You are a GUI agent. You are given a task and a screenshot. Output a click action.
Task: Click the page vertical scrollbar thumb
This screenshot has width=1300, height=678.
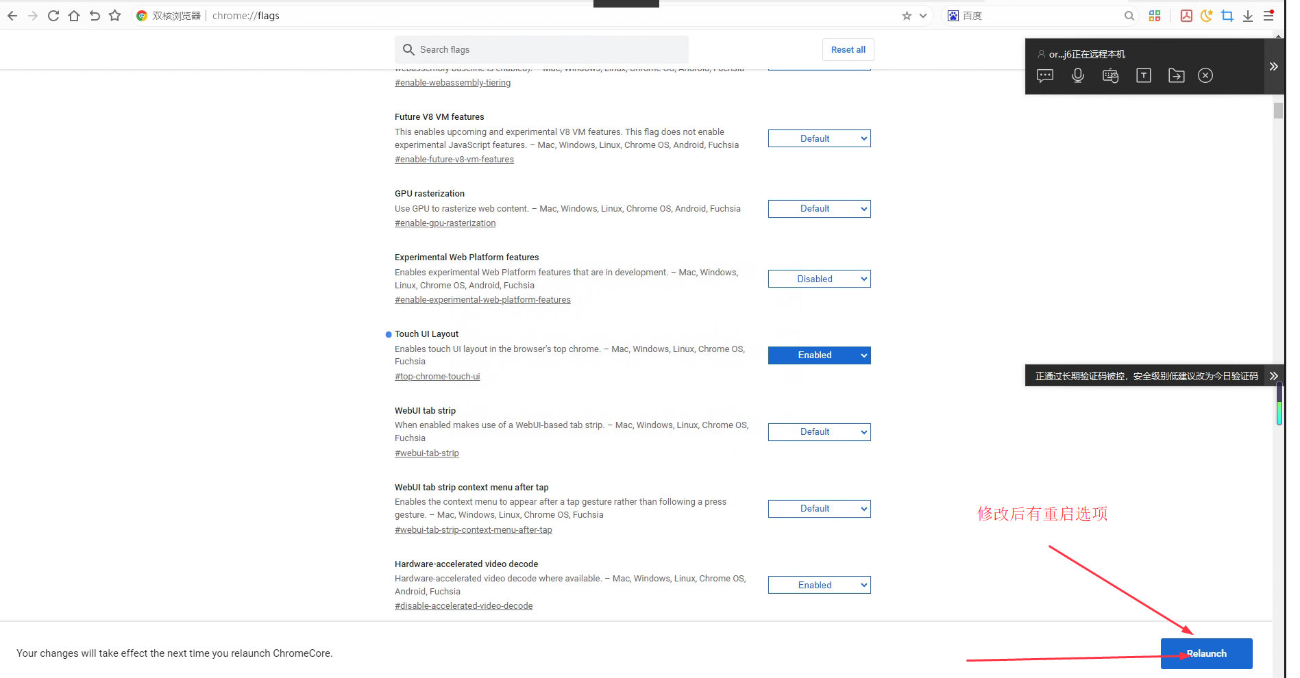(1278, 111)
